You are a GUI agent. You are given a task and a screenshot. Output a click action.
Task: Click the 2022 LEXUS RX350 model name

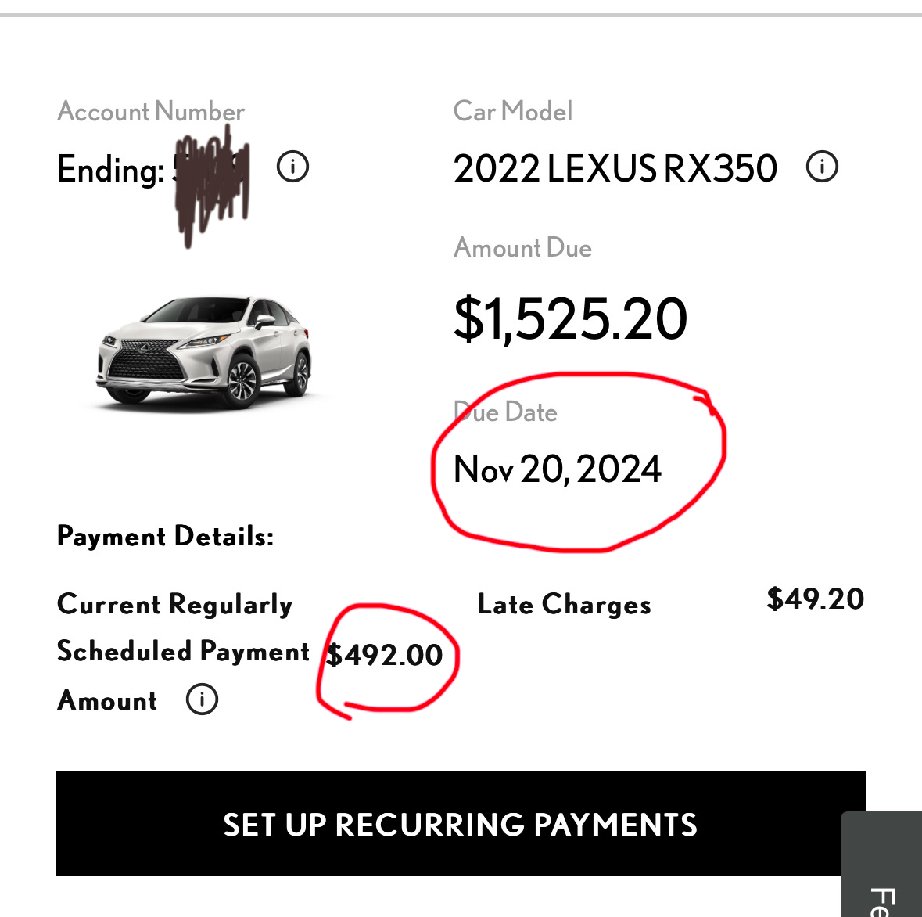point(615,168)
